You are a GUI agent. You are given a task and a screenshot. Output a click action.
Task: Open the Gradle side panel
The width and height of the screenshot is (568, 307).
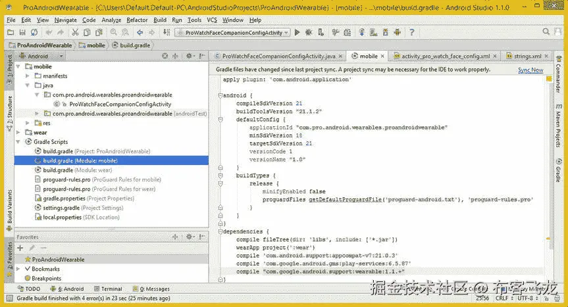coord(559,170)
